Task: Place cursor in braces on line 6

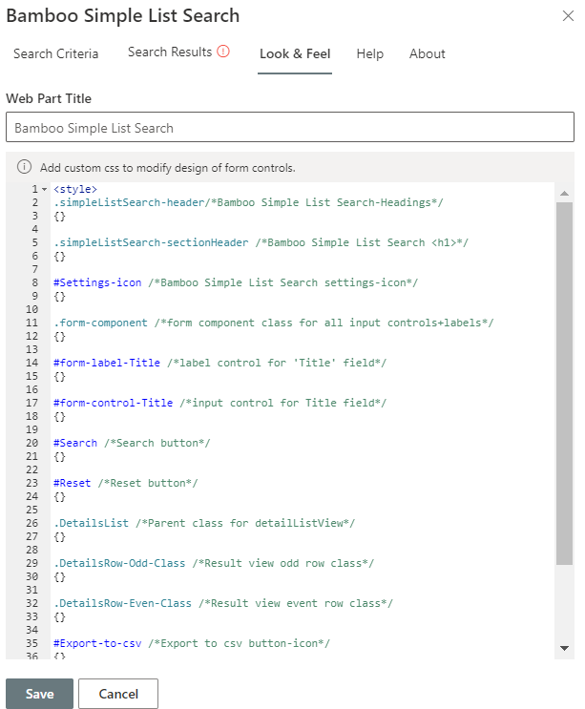Action: (x=60, y=256)
